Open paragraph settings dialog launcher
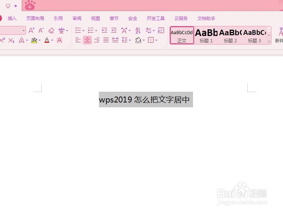 point(165,46)
